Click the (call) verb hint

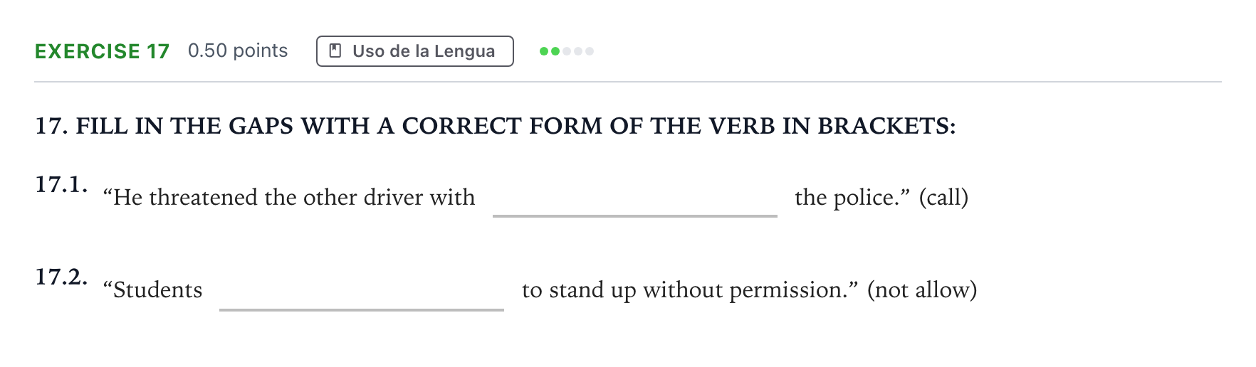[x=943, y=197]
